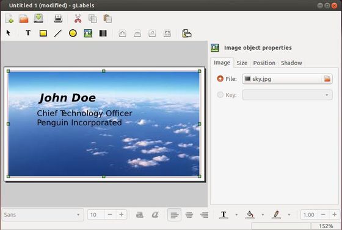Image resolution: width=342 pixels, height=230 pixels.
Task: Print the label with printer icon
Action: (x=58, y=19)
